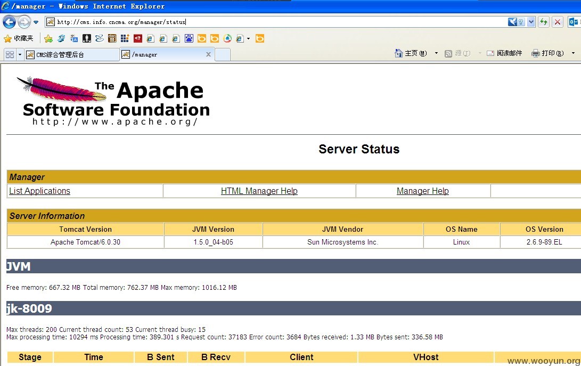Viewport: 581px width, 366px height.
Task: Open the Manager Help link
Action: (x=422, y=191)
